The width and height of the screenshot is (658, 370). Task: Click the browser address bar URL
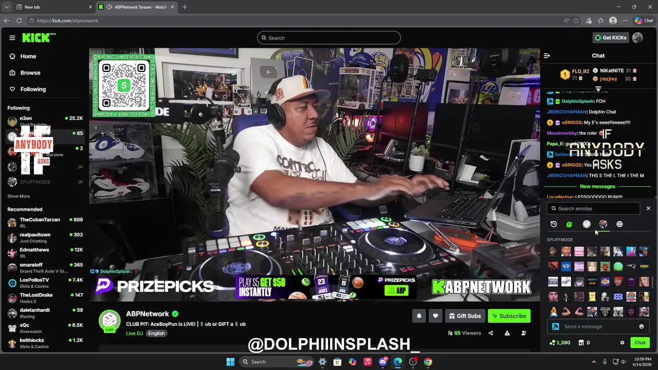pyautogui.click(x=67, y=21)
